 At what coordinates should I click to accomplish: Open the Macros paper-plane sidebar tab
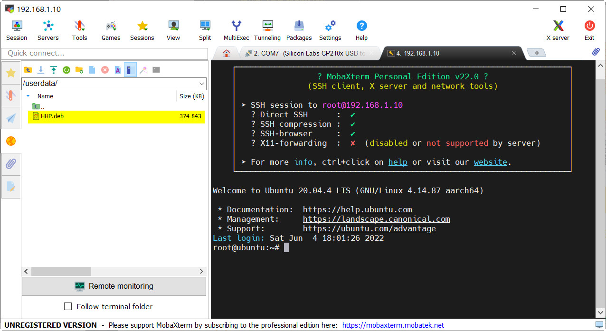11,118
